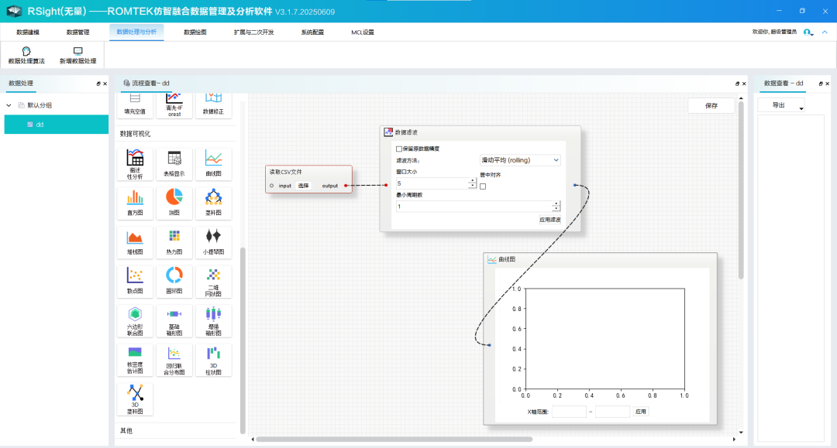The image size is (837, 448).
Task: Select the 小提琴图 violin plot icon
Action: coord(213,238)
